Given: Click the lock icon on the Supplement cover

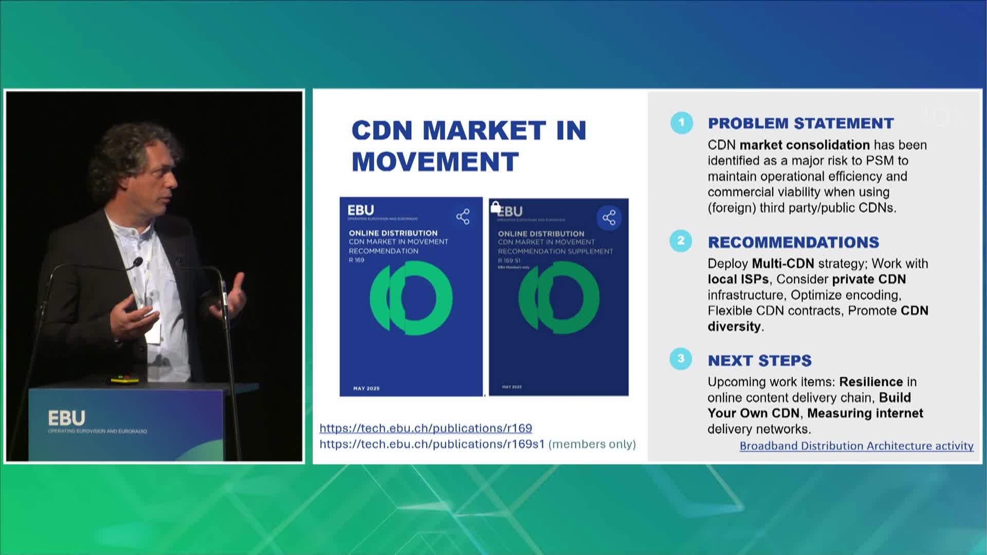Looking at the screenshot, I should pos(495,207).
